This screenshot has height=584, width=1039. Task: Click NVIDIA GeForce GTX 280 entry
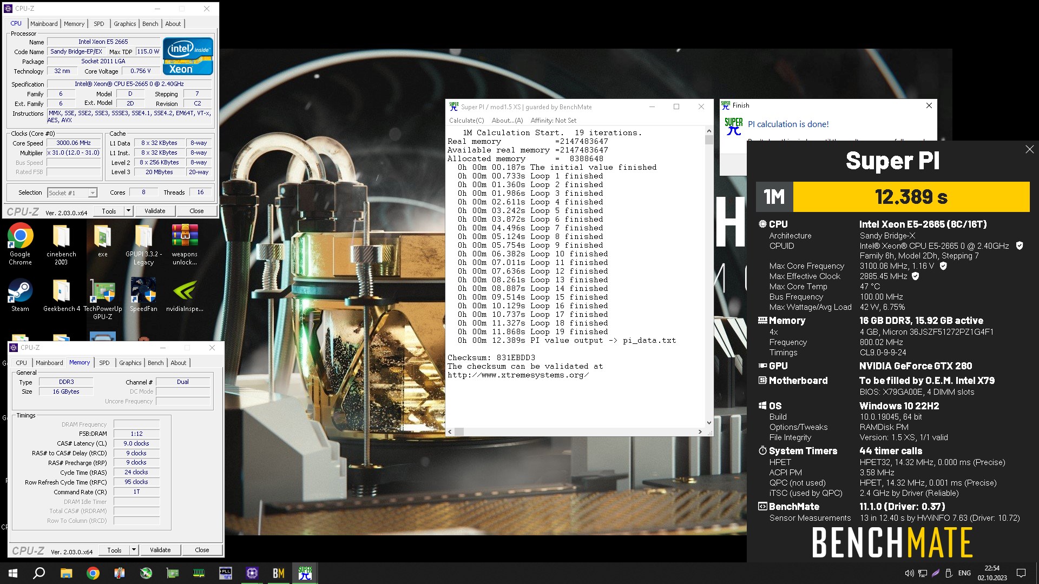click(916, 366)
